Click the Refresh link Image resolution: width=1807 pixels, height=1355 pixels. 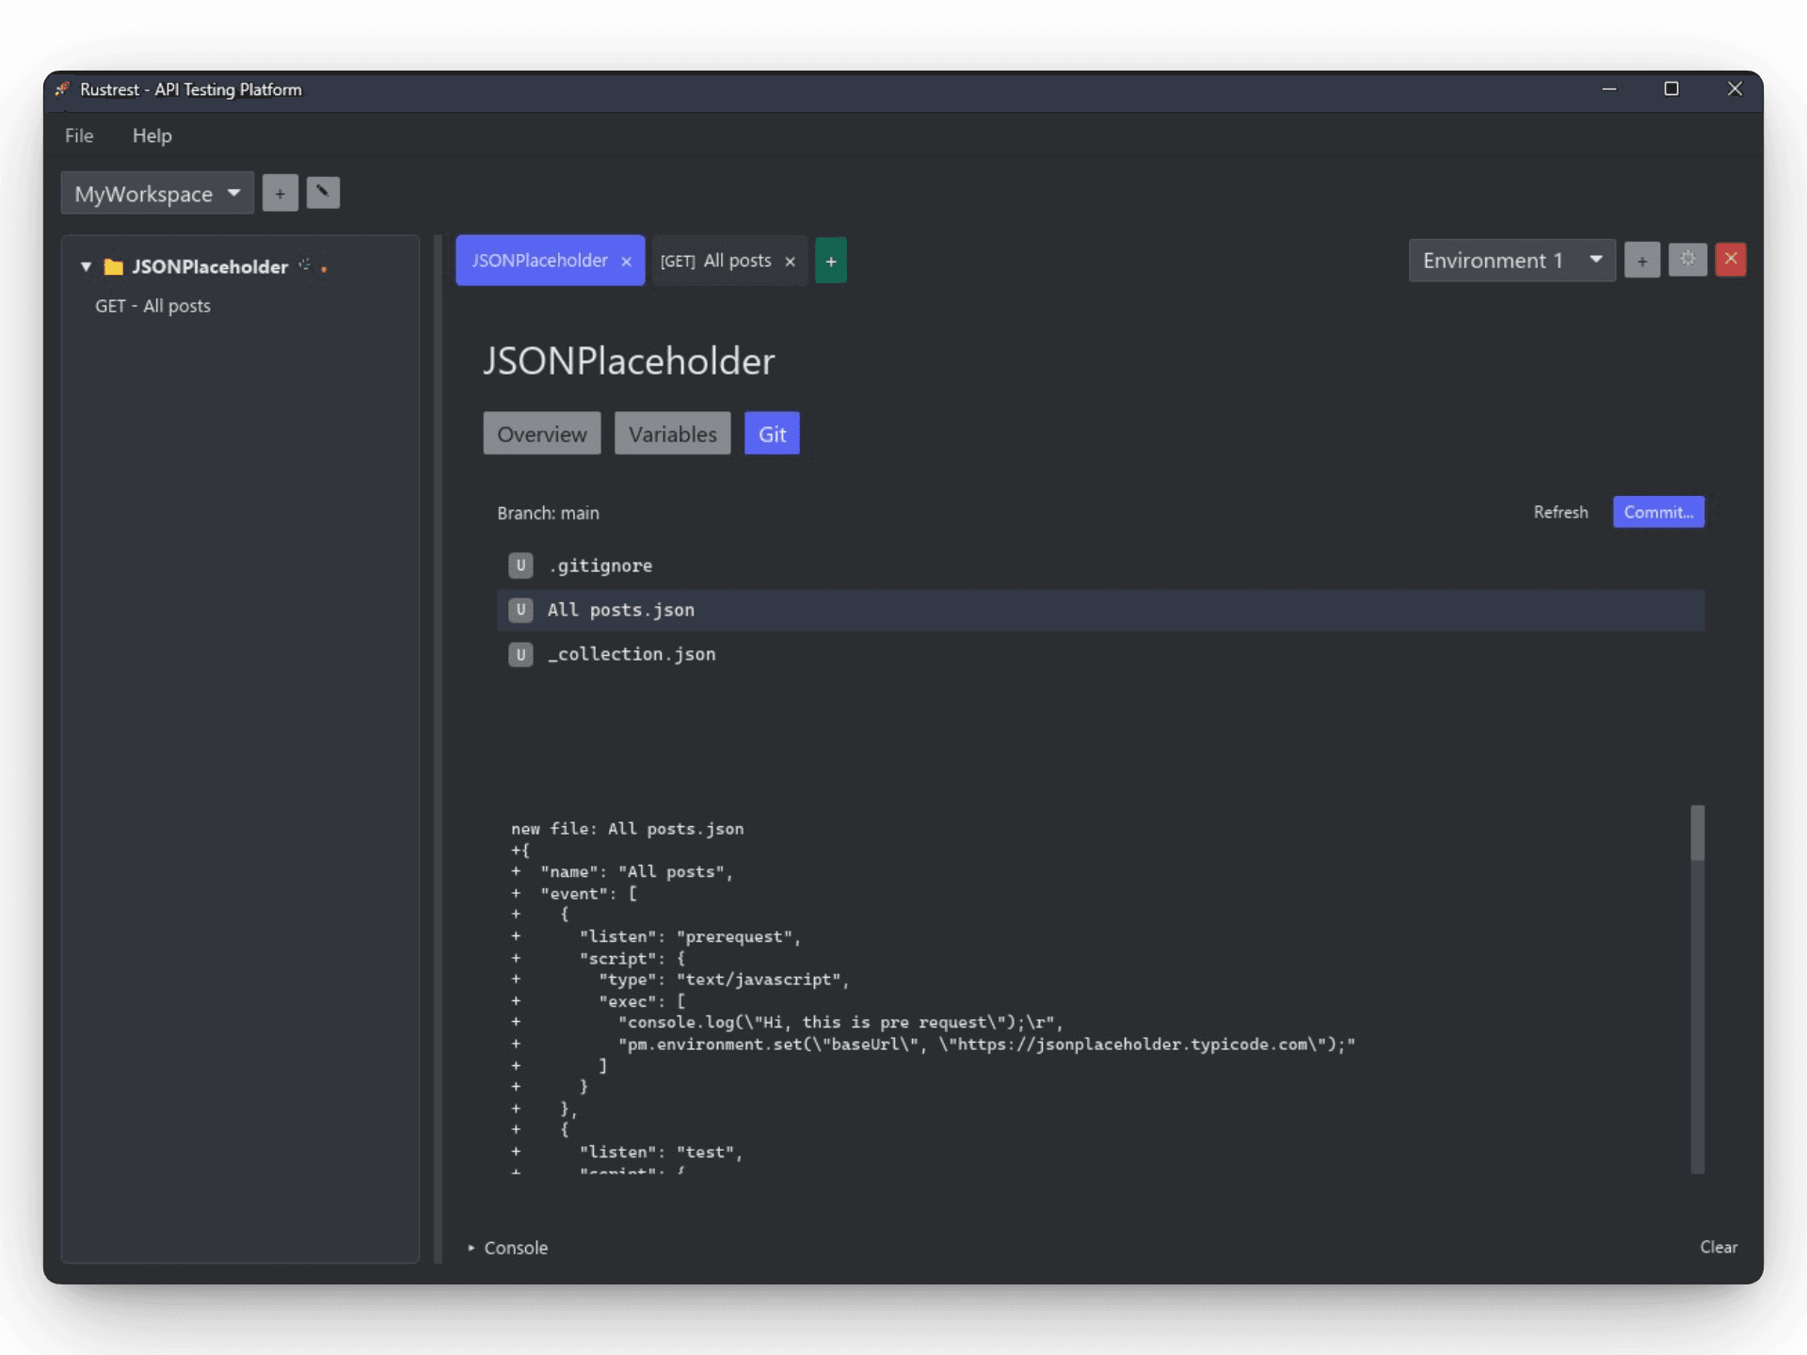1560,512
